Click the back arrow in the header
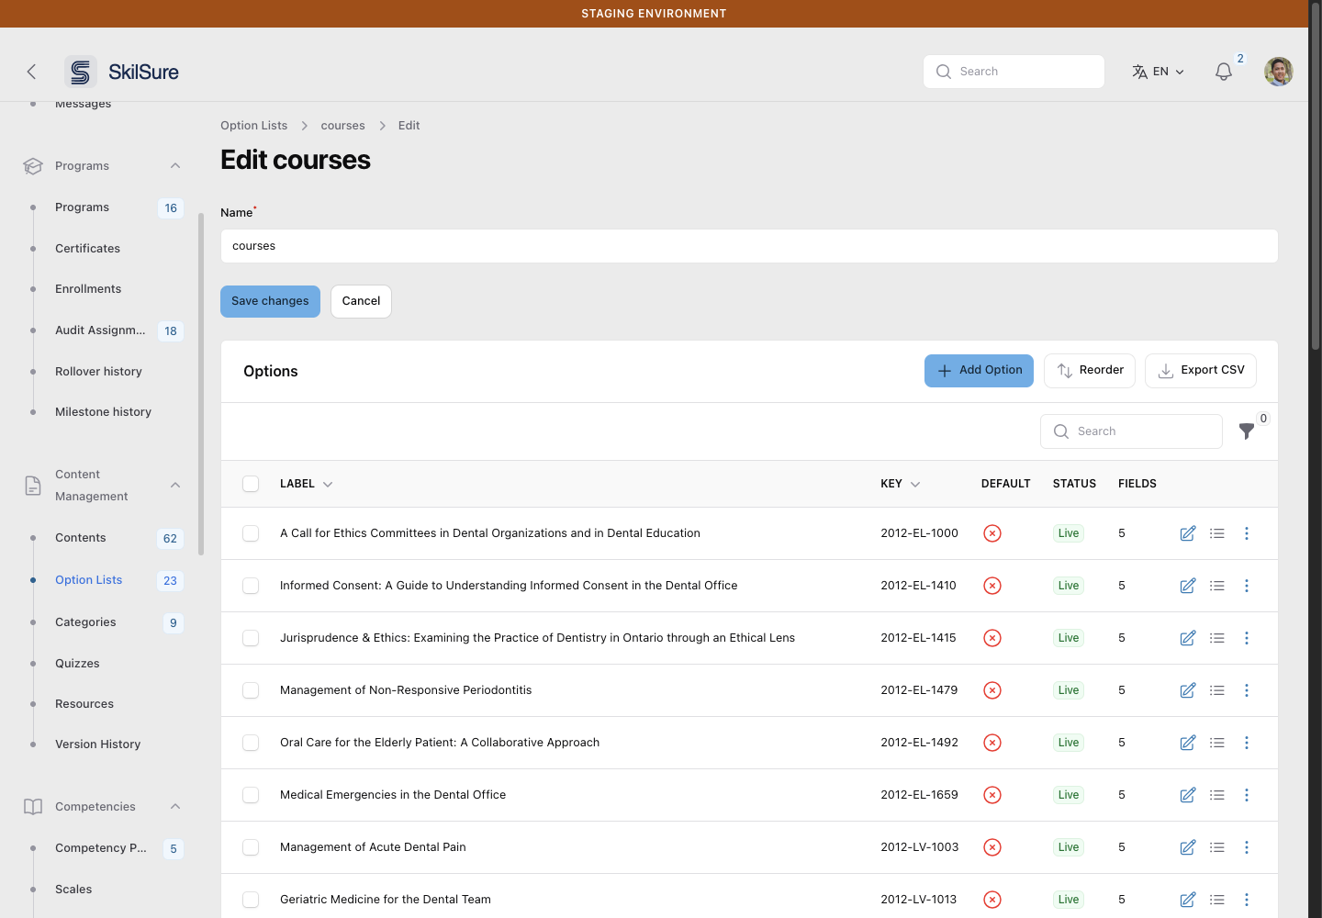 31,72
